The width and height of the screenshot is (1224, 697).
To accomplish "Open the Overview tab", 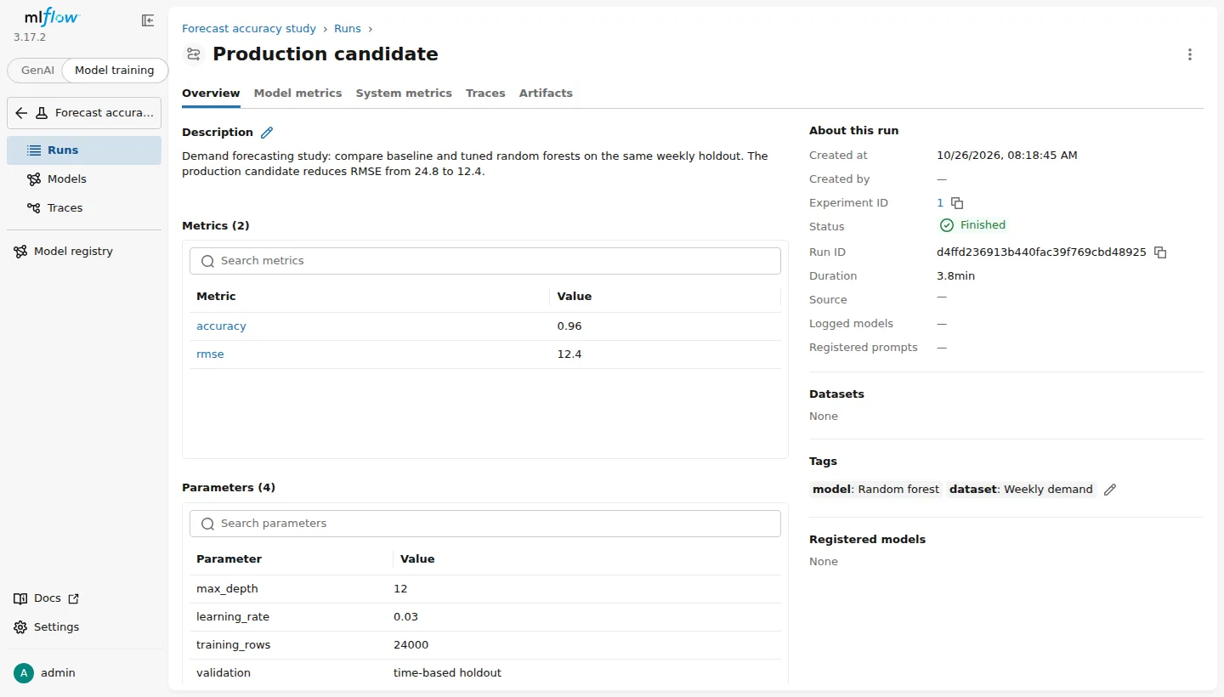I will (x=211, y=93).
